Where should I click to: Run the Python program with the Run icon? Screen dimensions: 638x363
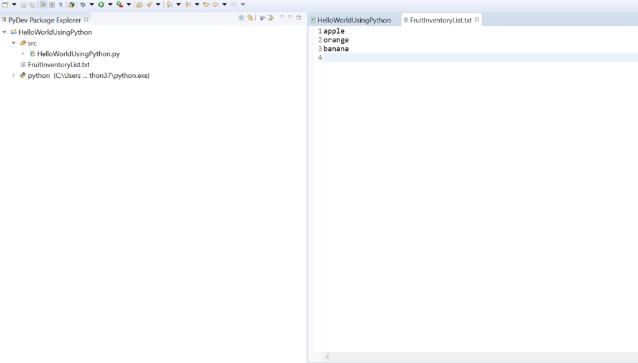click(x=101, y=4)
